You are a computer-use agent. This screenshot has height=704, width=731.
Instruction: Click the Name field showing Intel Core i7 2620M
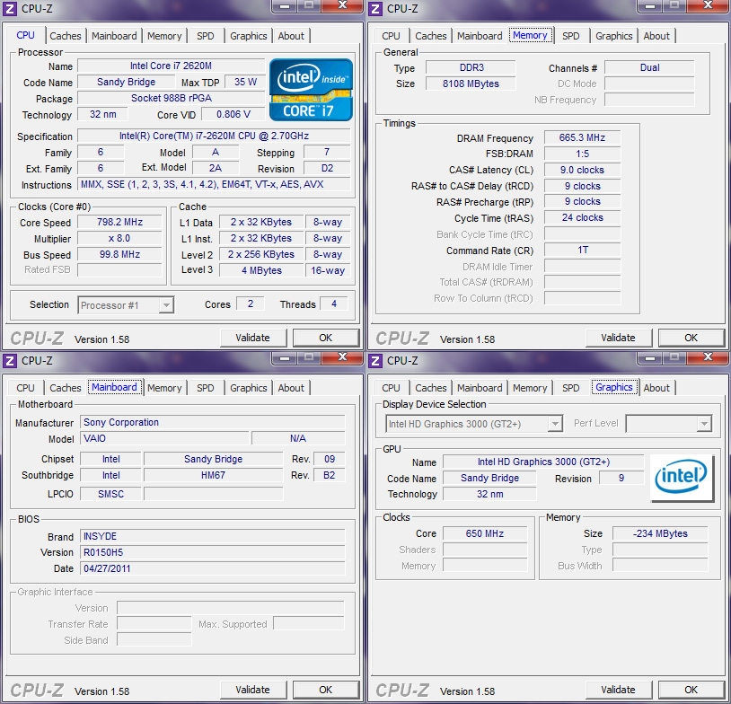pos(171,66)
